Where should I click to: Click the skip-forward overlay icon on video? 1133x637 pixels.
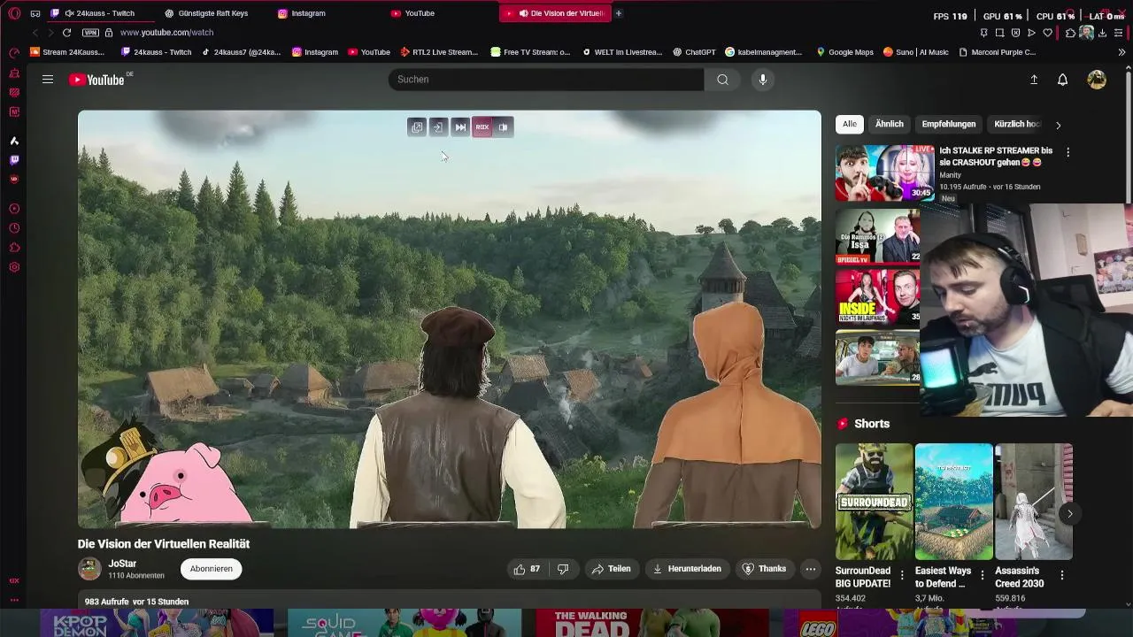pyautogui.click(x=460, y=127)
